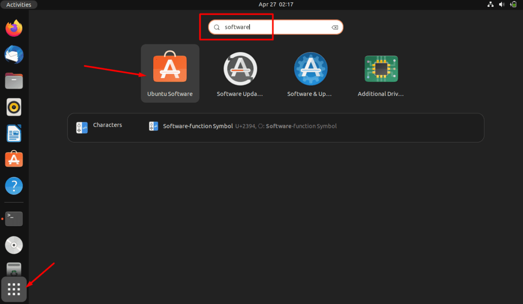The height and width of the screenshot is (304, 523).
Task: Open the Show Applications grid
Action: coord(13,289)
